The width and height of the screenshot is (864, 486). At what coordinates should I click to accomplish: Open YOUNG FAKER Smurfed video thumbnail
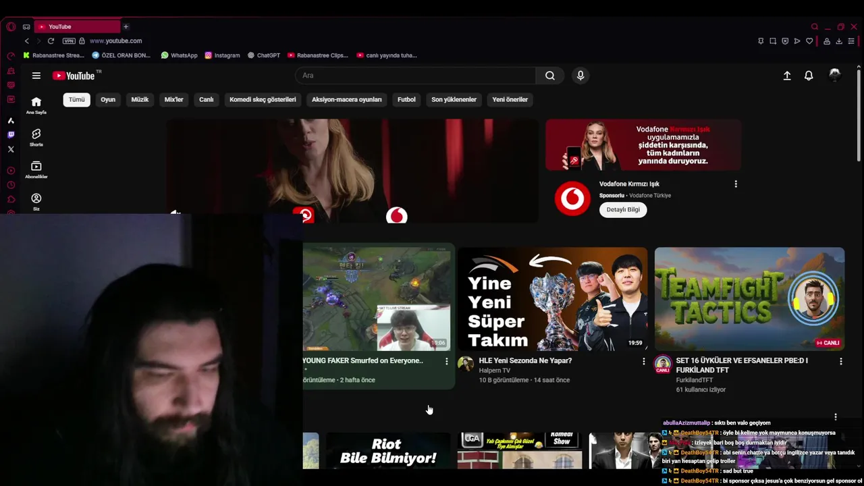377,299
